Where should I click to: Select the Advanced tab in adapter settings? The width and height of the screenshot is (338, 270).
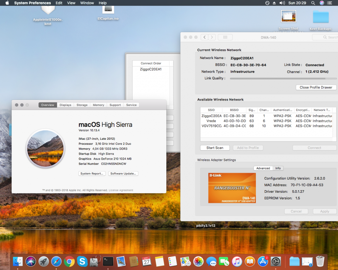263,168
